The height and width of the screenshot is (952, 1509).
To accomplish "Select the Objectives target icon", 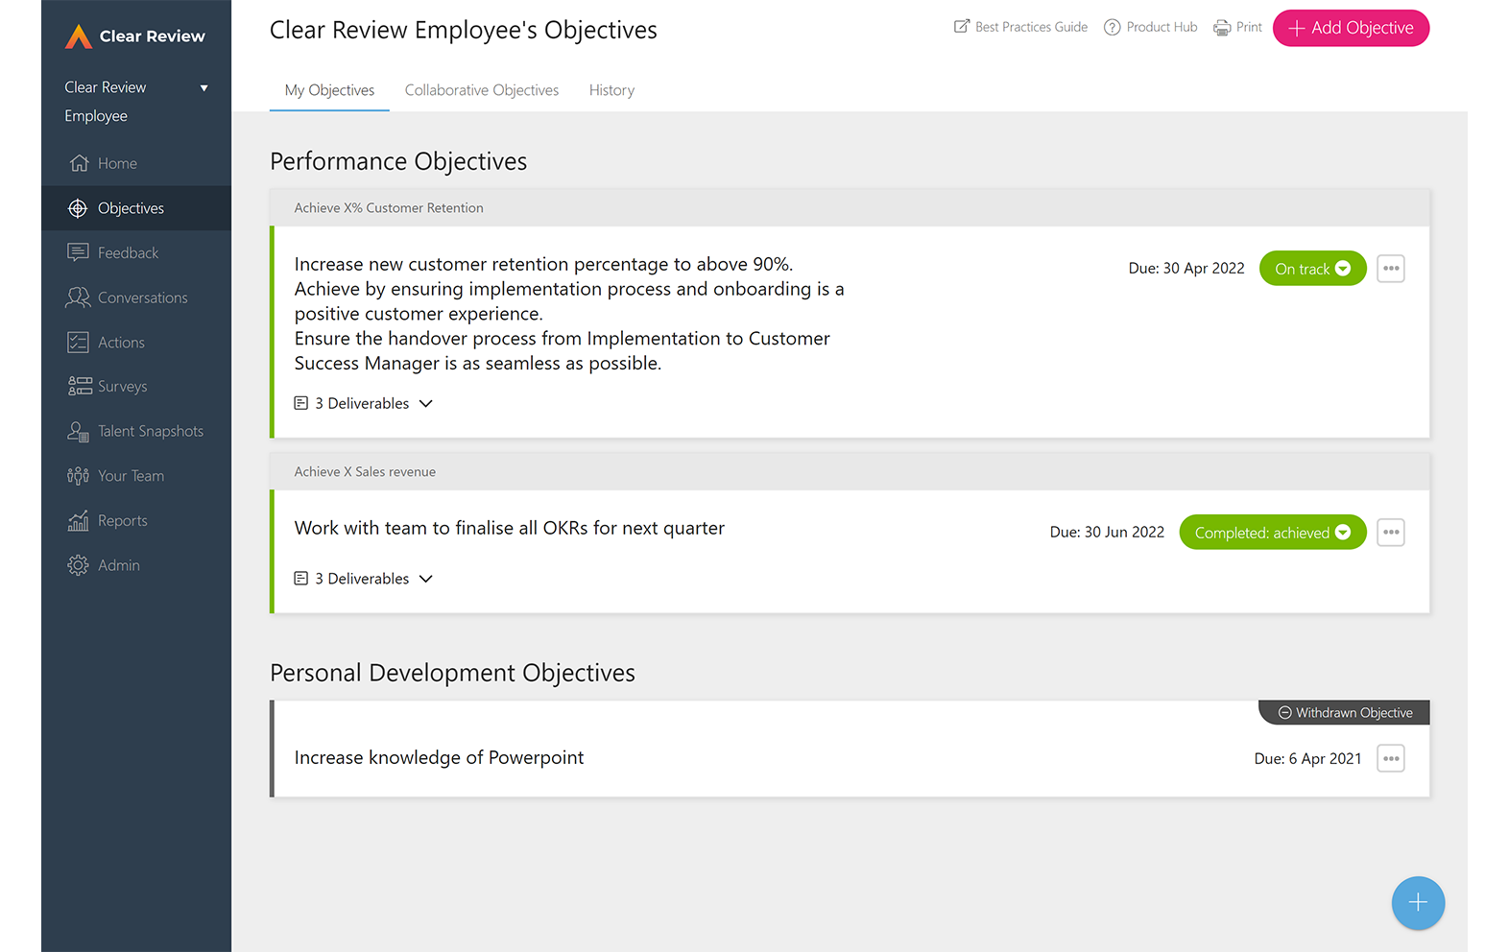I will [x=78, y=208].
